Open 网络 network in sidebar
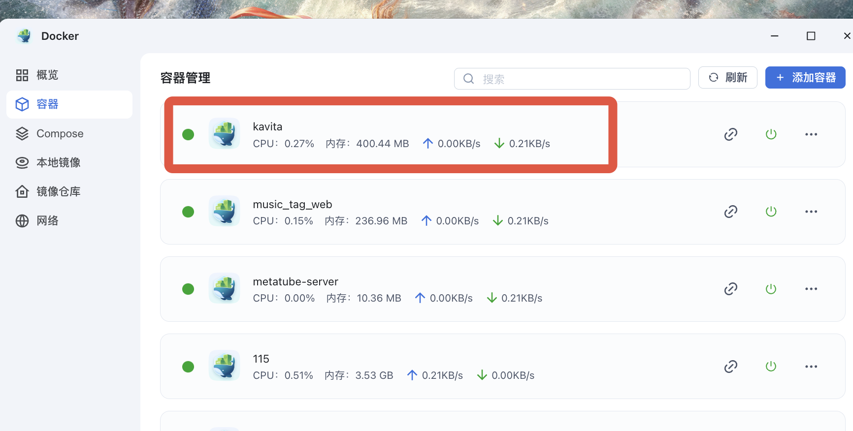This screenshot has width=853, height=431. [x=69, y=220]
